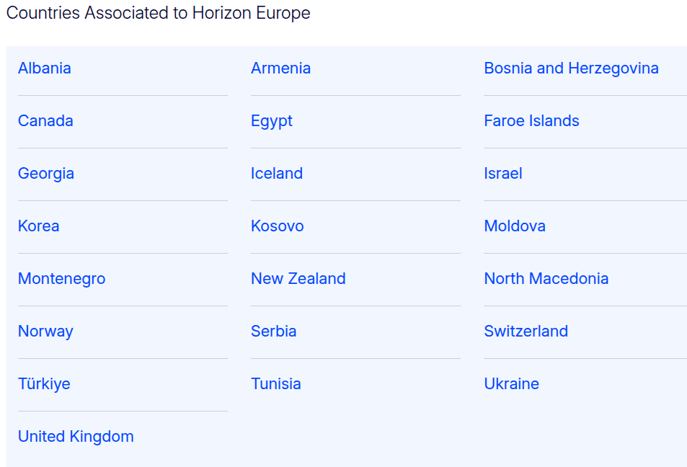Select the Ukraine link
This screenshot has height=467, width=687.
pyautogui.click(x=512, y=384)
